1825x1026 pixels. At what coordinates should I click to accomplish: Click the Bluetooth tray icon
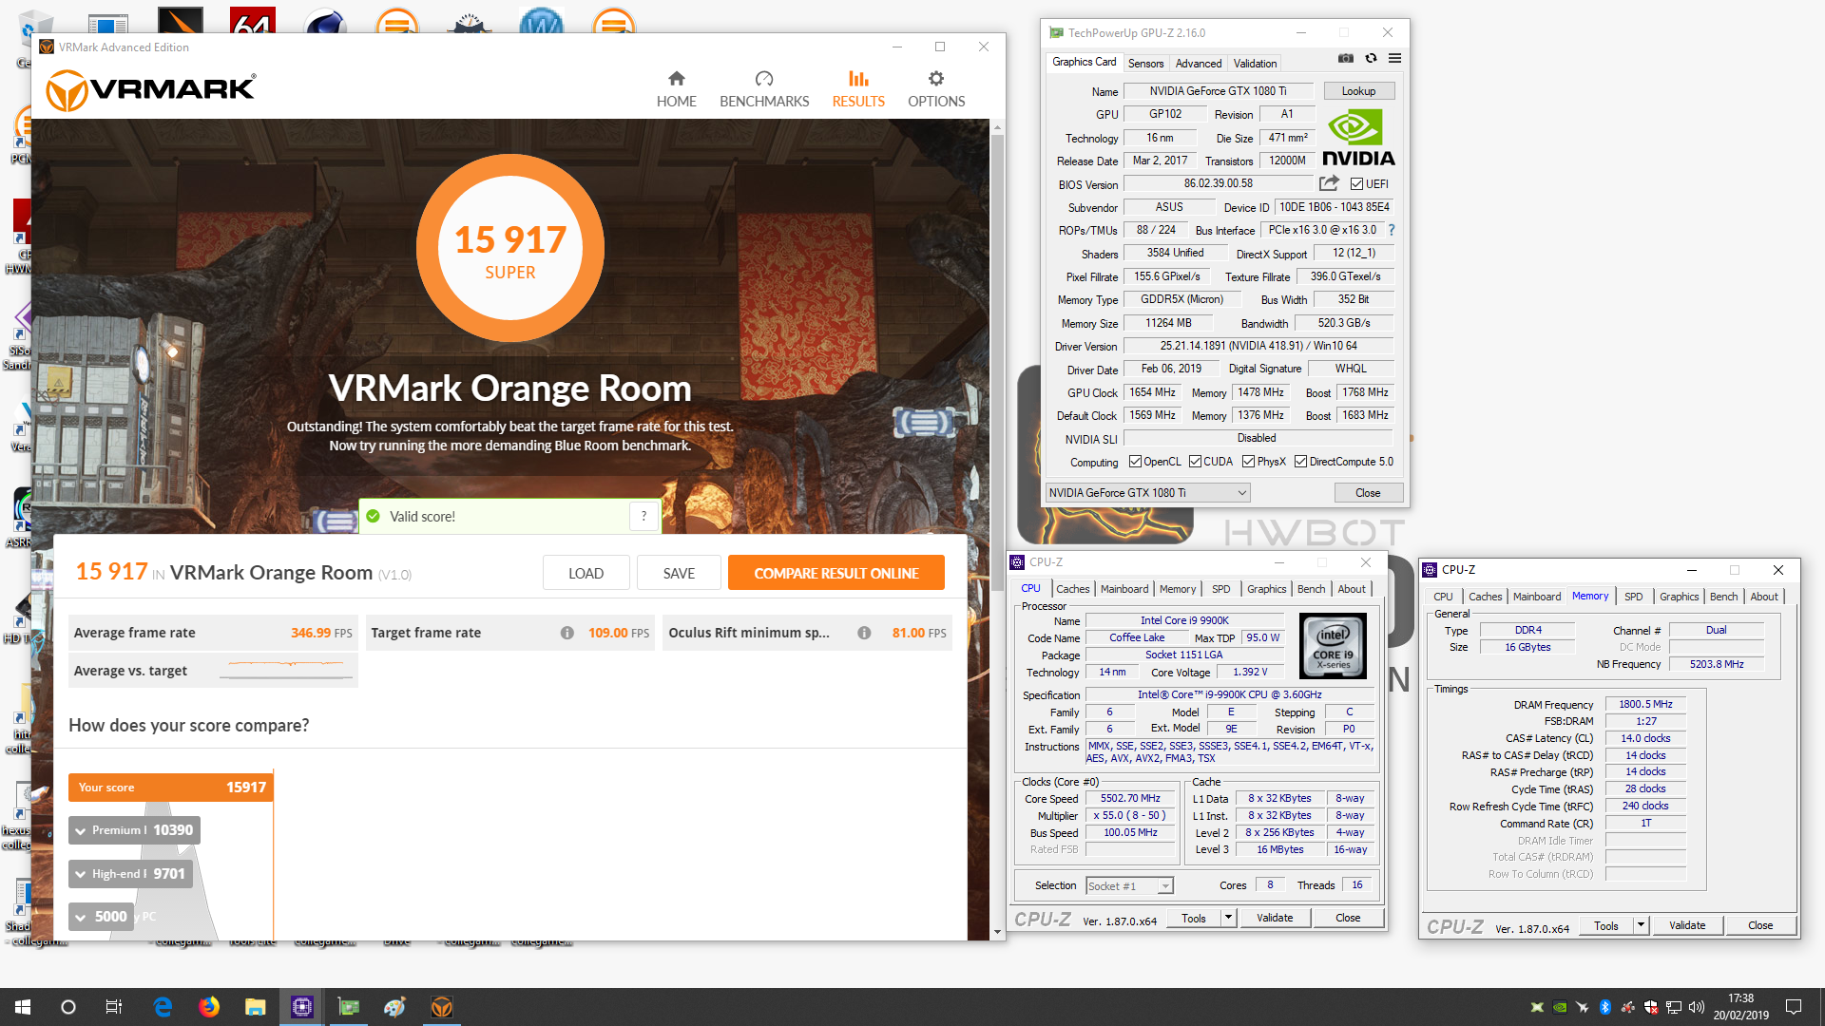tap(1605, 1007)
